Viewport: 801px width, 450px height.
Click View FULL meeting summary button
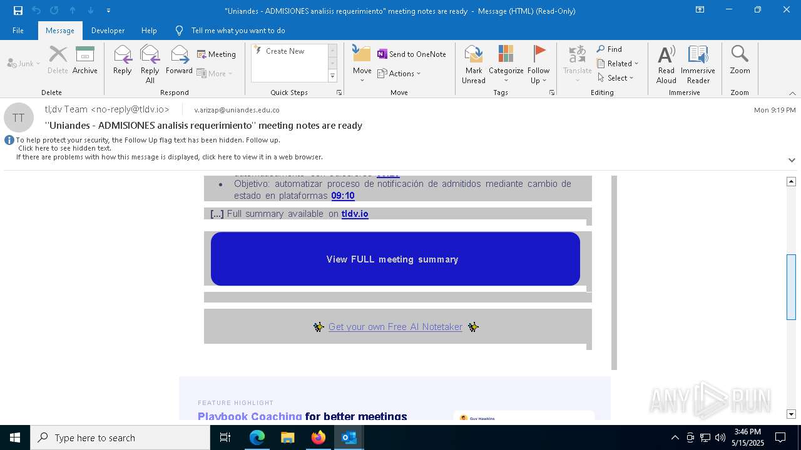click(395, 259)
